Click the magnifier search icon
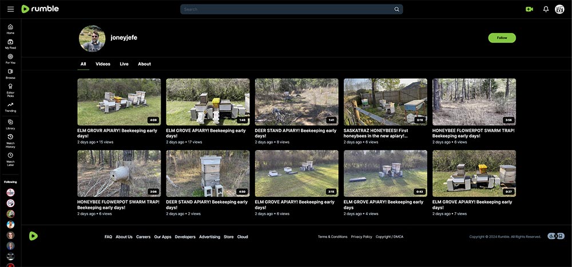 point(396,10)
